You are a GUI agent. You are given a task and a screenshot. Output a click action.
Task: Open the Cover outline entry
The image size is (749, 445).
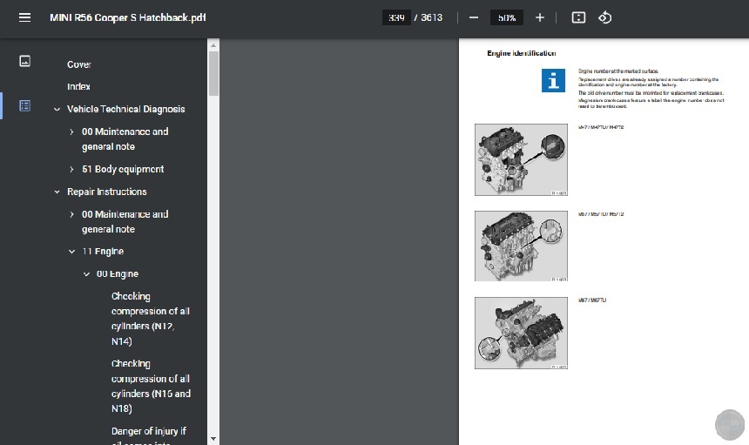coord(79,64)
